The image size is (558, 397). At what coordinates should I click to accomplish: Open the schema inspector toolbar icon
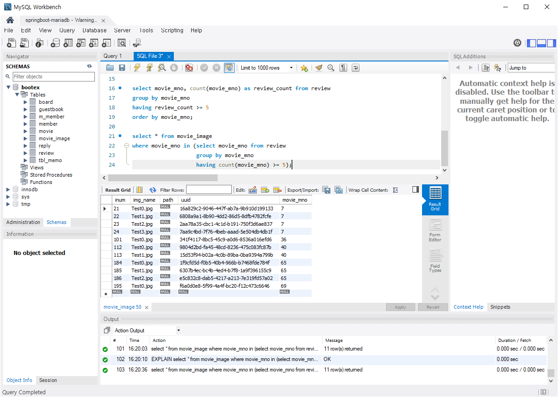pyautogui.click(x=40, y=43)
